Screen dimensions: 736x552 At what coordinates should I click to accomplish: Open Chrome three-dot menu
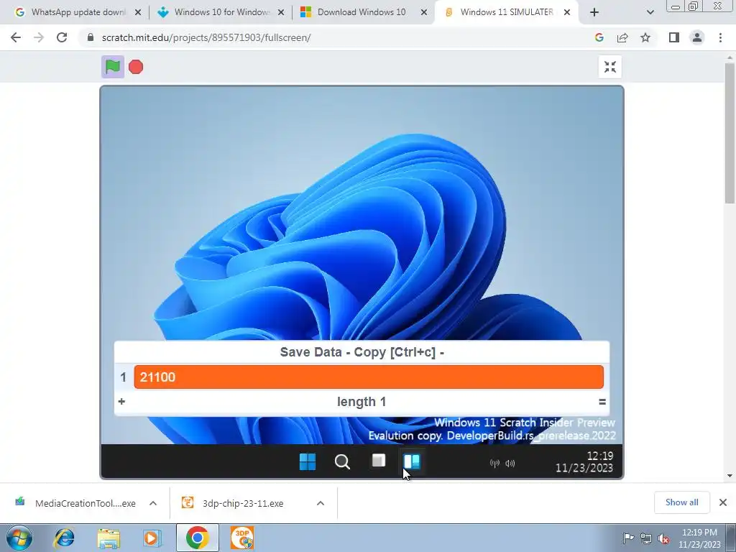(720, 37)
